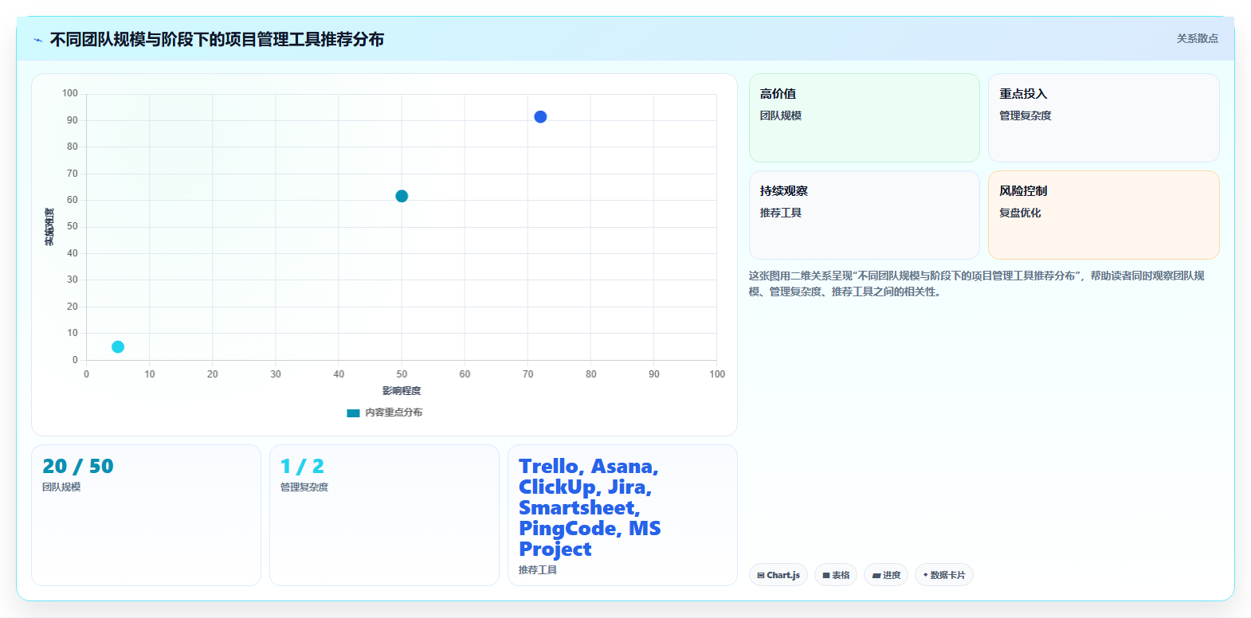1251x618 pixels.
Task: Click the 内容重点分布 legend color box
Action: [353, 413]
